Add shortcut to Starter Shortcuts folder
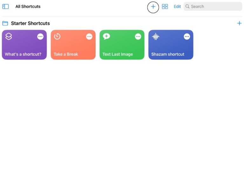The image size is (244, 183). tap(239, 23)
